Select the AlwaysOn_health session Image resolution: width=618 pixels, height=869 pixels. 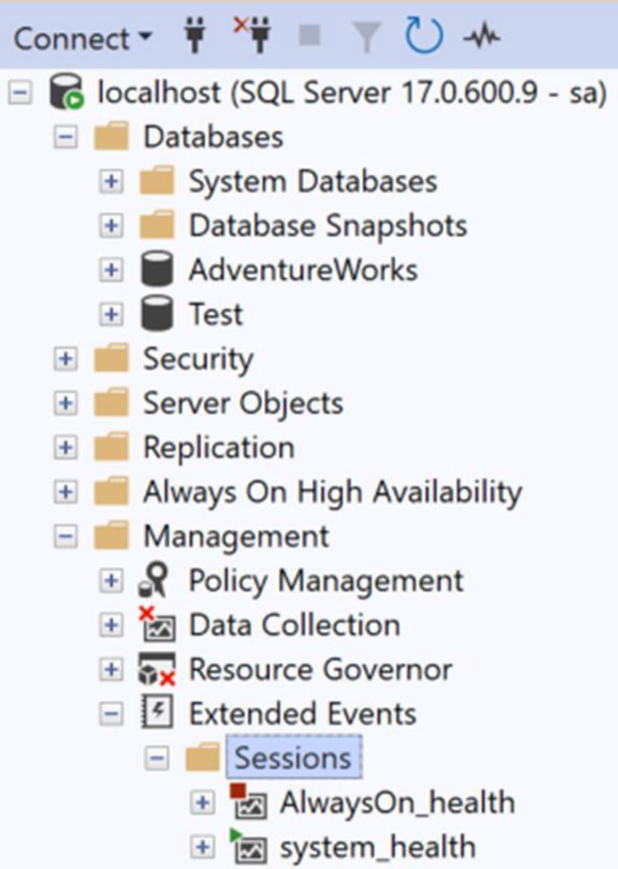(397, 802)
